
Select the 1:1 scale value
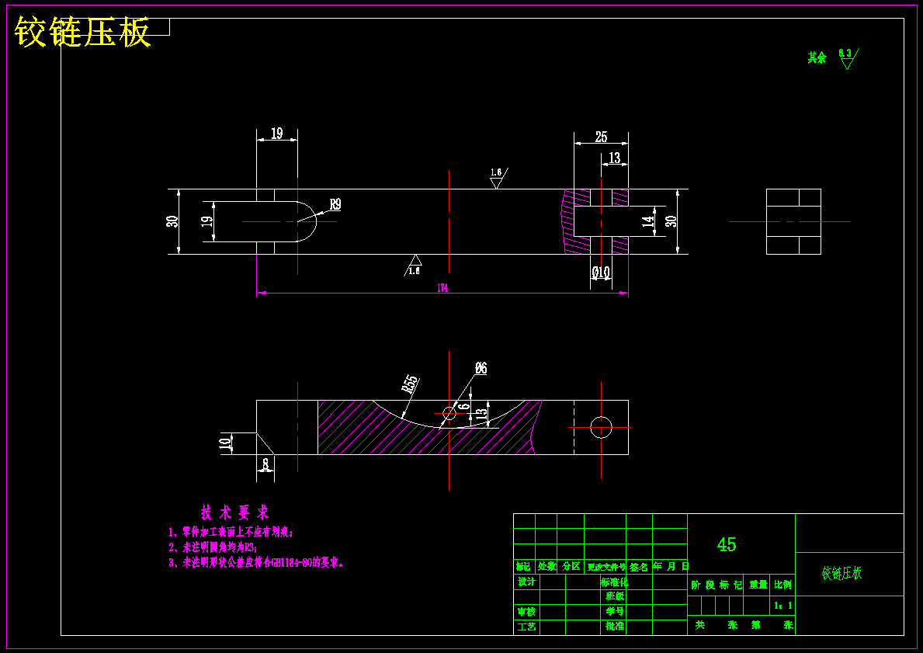tap(783, 606)
